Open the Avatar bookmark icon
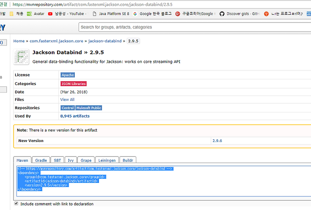The image size is (311, 210). pyautogui.click(x=29, y=14)
